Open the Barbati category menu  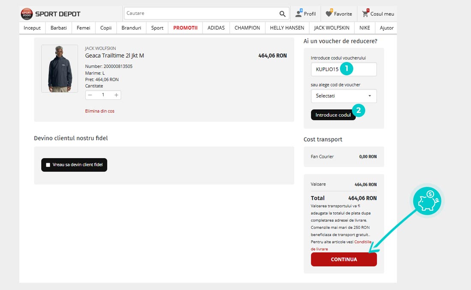(59, 28)
